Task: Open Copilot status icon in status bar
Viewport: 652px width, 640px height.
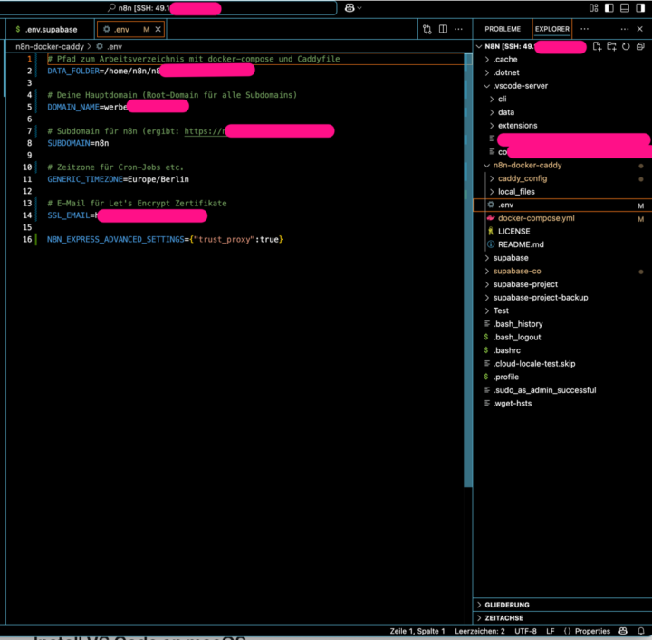Action: 623,631
